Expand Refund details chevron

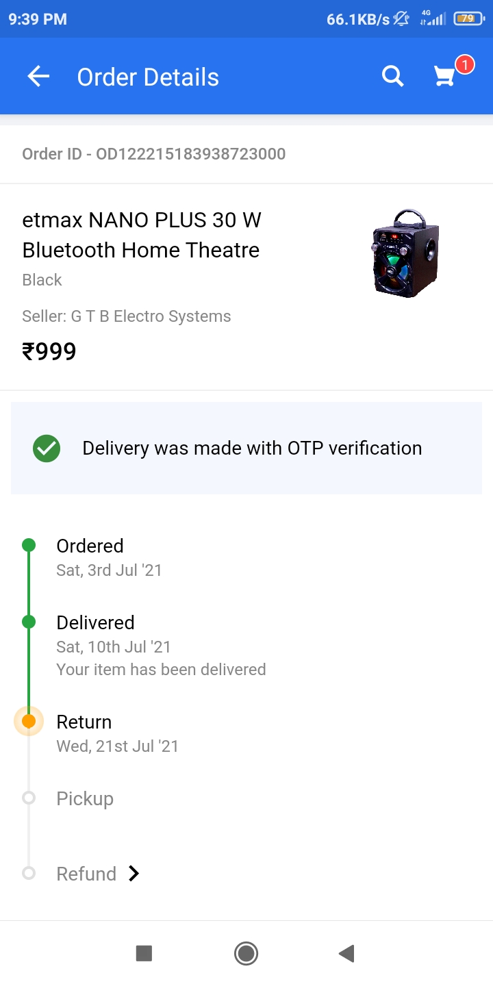[x=134, y=874]
